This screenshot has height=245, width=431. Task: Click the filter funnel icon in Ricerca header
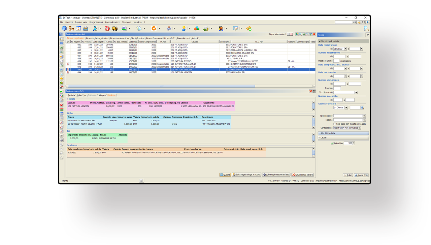368,35
